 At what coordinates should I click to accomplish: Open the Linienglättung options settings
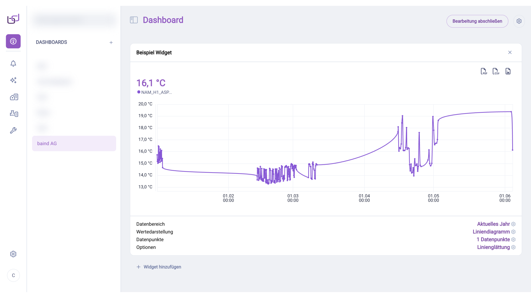tap(514, 248)
